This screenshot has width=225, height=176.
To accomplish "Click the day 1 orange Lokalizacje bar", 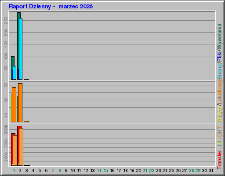I will (x=14, y=105).
